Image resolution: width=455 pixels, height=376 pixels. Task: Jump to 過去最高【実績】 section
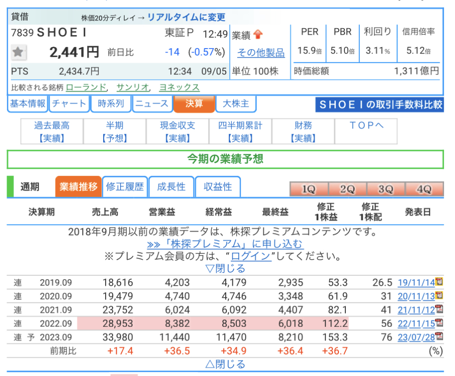coord(52,131)
